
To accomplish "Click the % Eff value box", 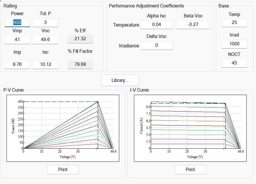I will click(x=80, y=39).
